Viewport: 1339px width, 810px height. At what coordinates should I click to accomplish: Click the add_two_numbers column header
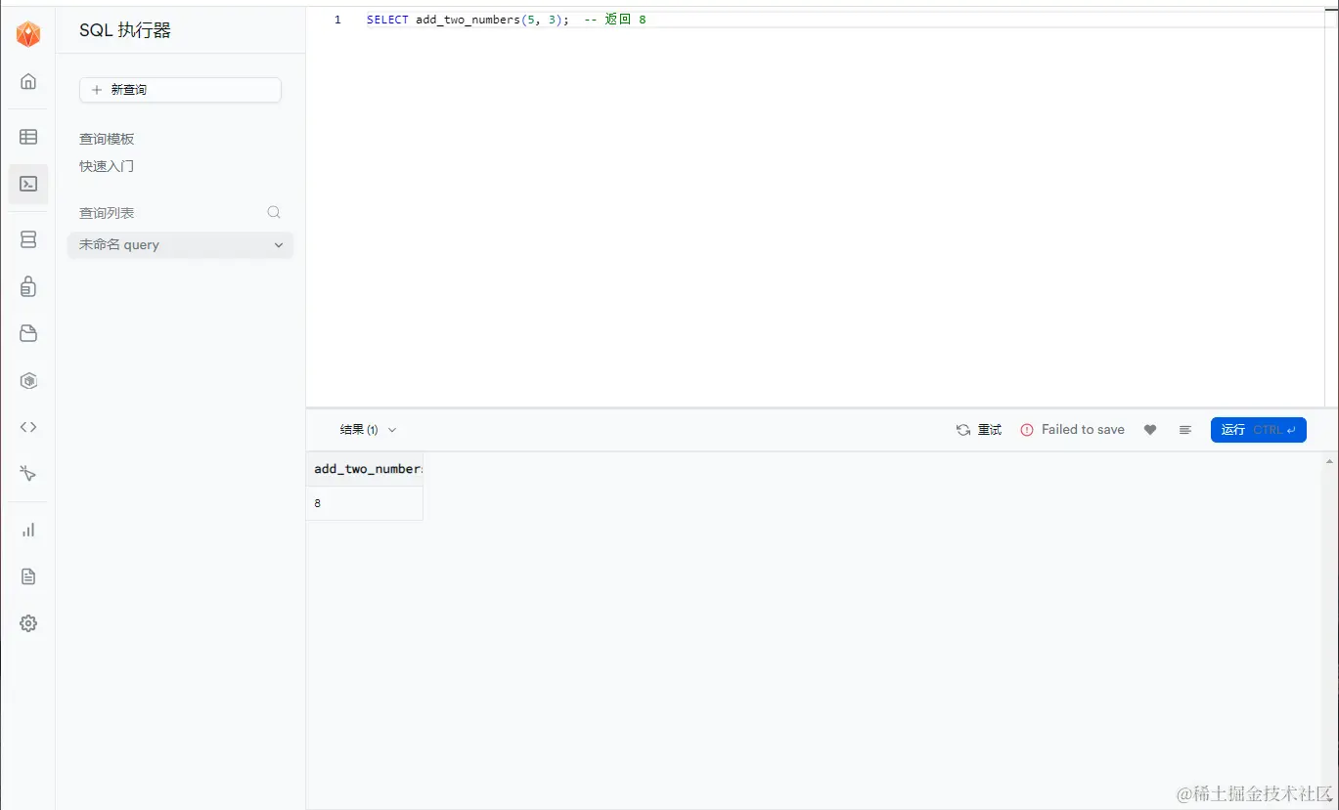pyautogui.click(x=365, y=469)
